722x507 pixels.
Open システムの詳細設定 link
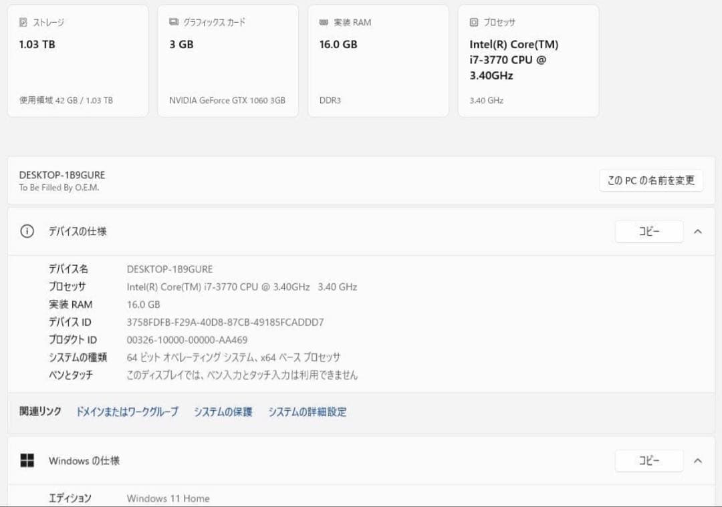pyautogui.click(x=308, y=411)
